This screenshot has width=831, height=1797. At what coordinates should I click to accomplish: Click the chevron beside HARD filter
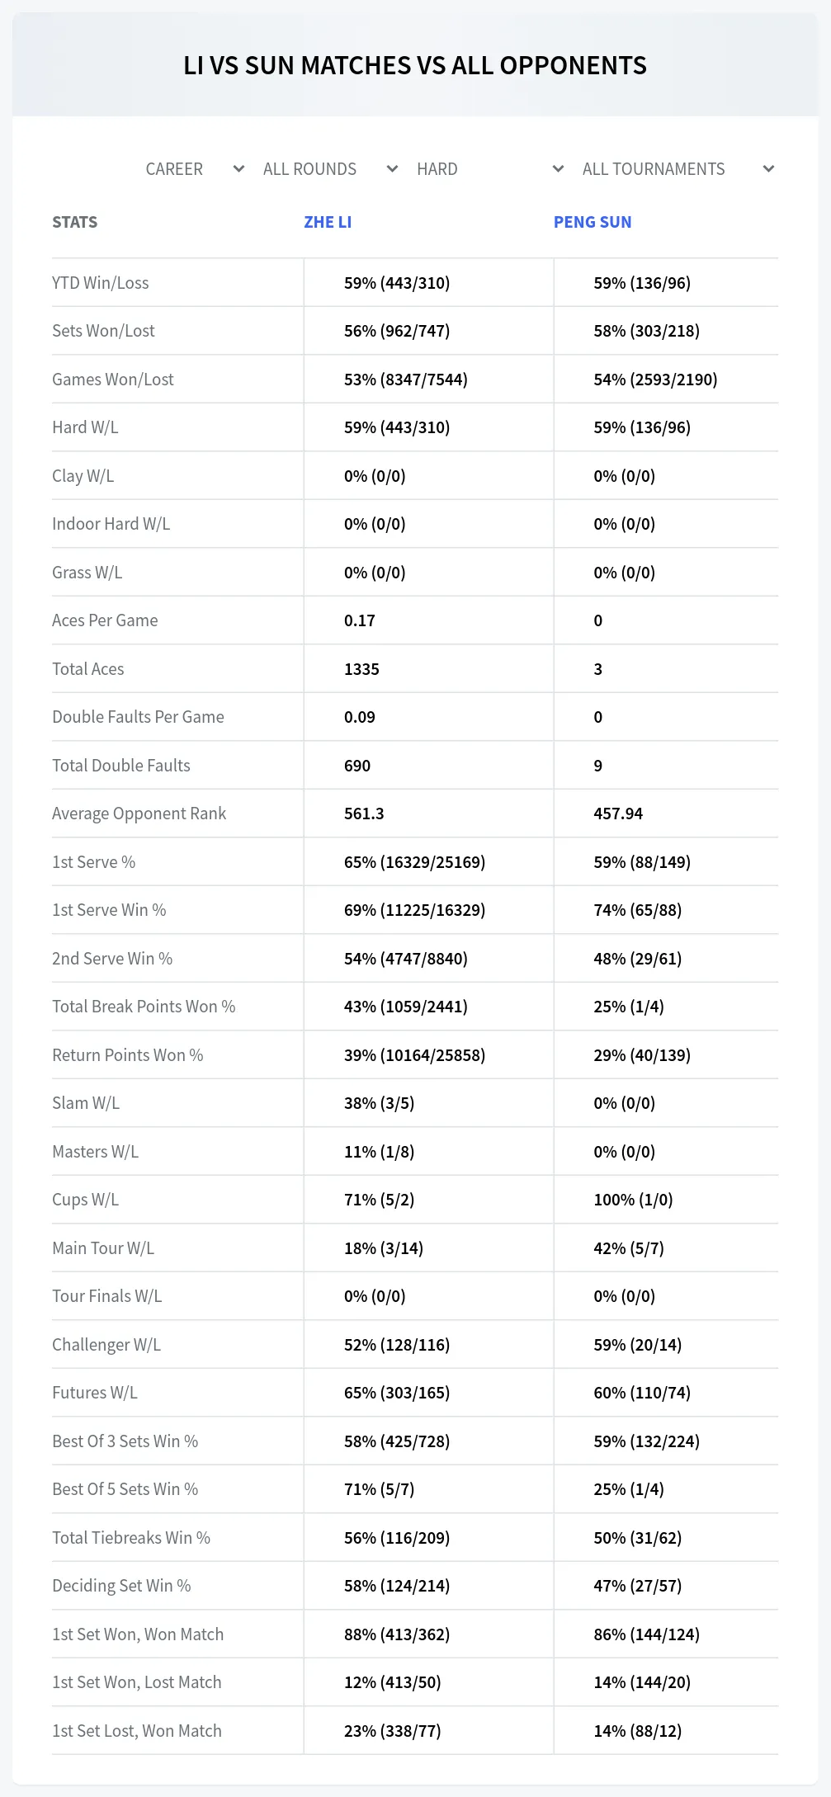(558, 169)
